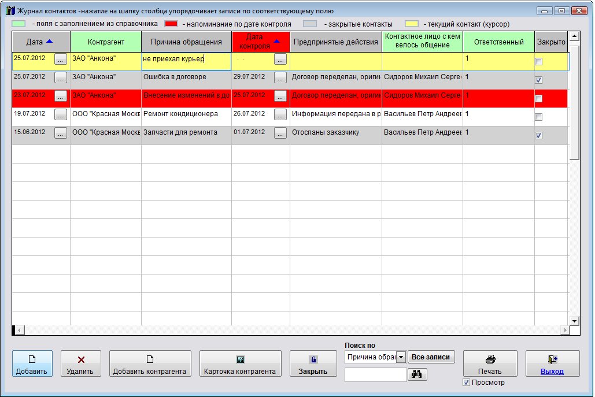Click the Close contact padlock button

pyautogui.click(x=313, y=363)
